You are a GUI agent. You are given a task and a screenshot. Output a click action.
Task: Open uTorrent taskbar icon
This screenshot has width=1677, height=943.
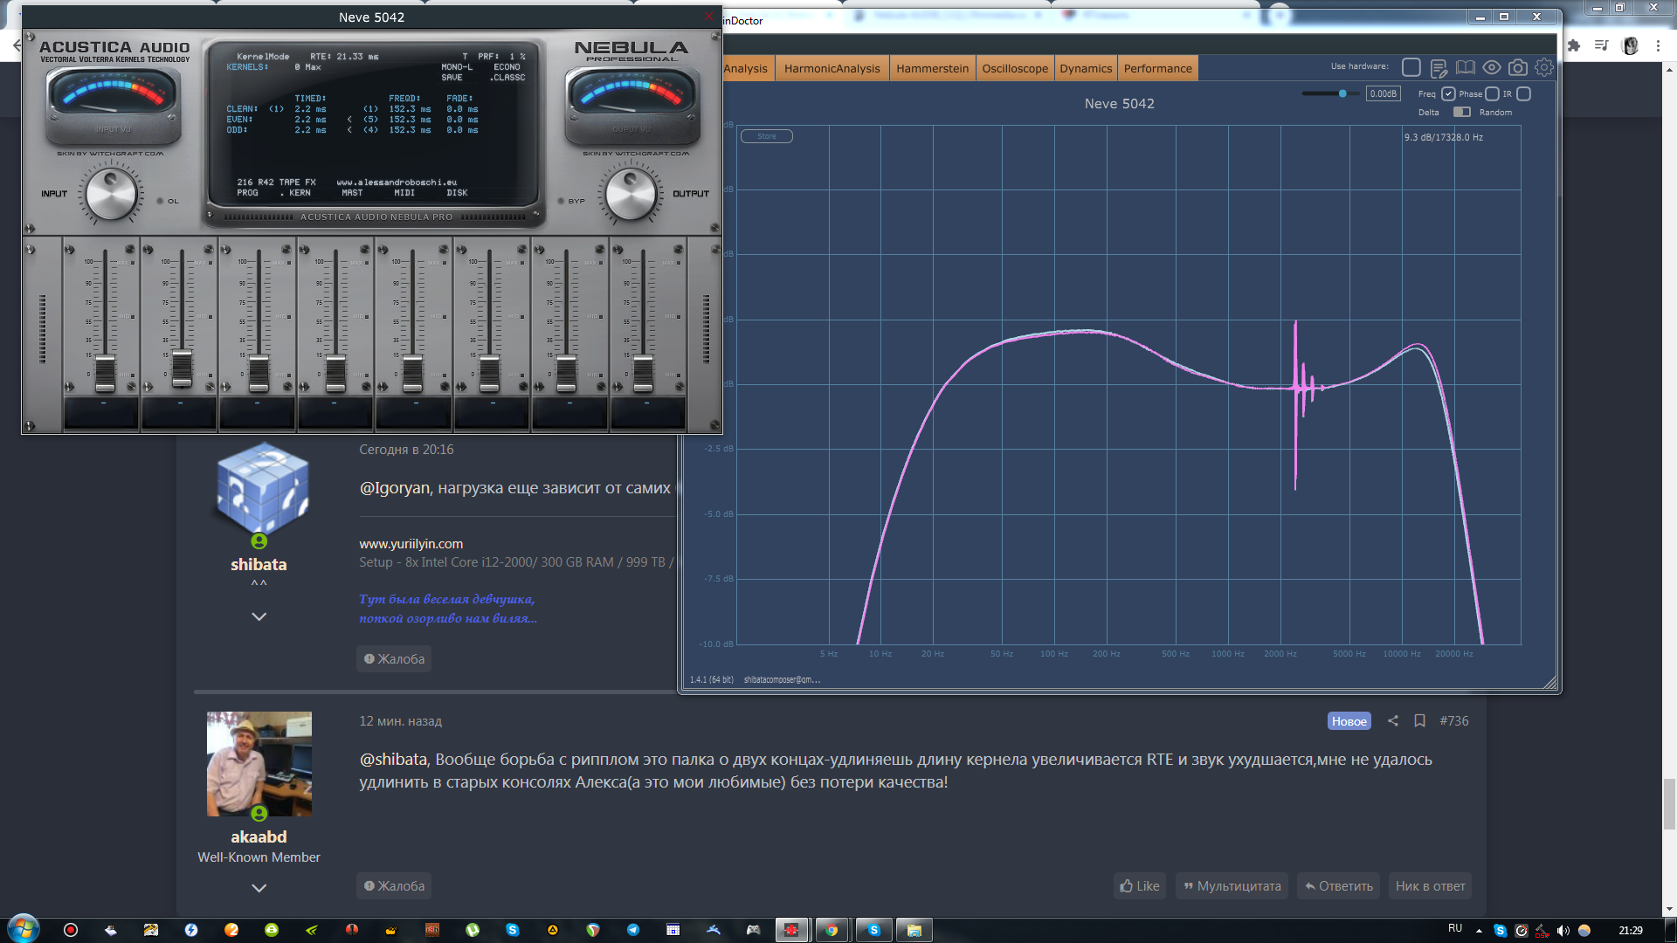click(473, 930)
